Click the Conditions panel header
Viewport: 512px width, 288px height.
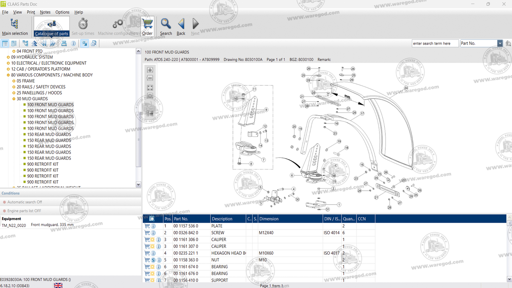click(71, 193)
